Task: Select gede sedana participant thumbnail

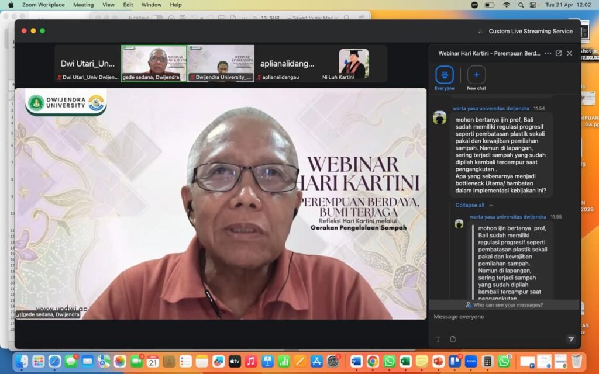Action: point(154,63)
